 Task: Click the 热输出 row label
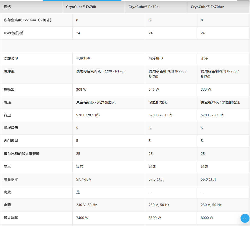[x=9, y=89]
